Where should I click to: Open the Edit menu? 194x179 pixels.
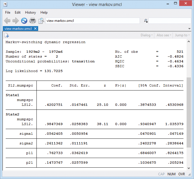(18, 12)
